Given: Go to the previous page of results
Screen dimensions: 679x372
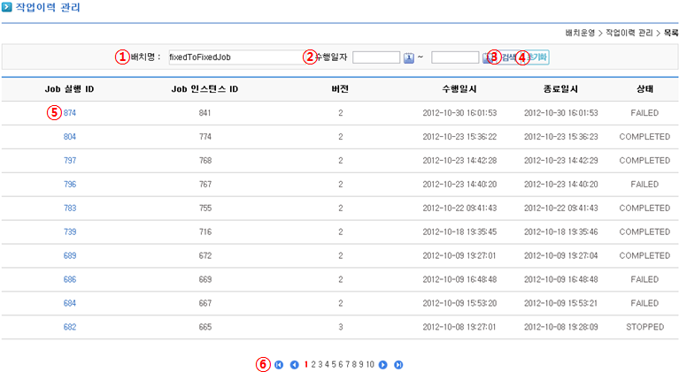Looking at the screenshot, I should pos(294,364).
